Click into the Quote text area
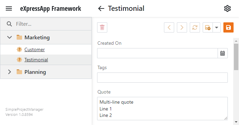Viewport: 239px width, 125px height. coord(163,109)
